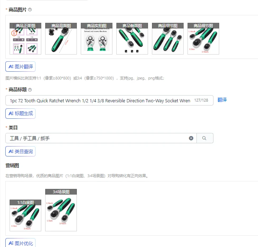Select the 商品背面图 thumbnail
Image resolution: width=258 pixels, height=247 pixels.
point(61,38)
